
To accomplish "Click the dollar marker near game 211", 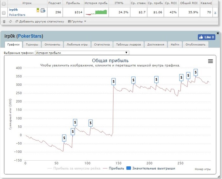I will [156, 80].
